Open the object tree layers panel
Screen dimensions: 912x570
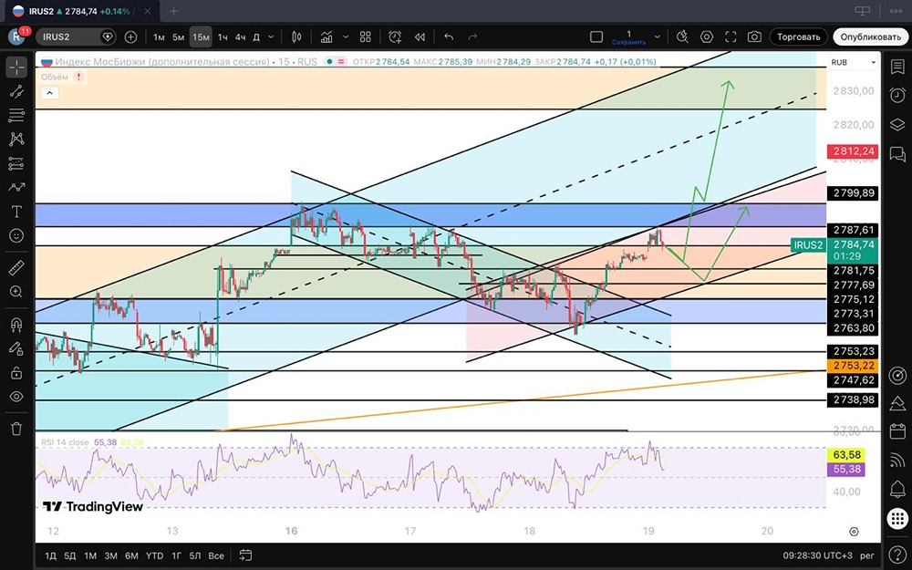click(x=896, y=124)
